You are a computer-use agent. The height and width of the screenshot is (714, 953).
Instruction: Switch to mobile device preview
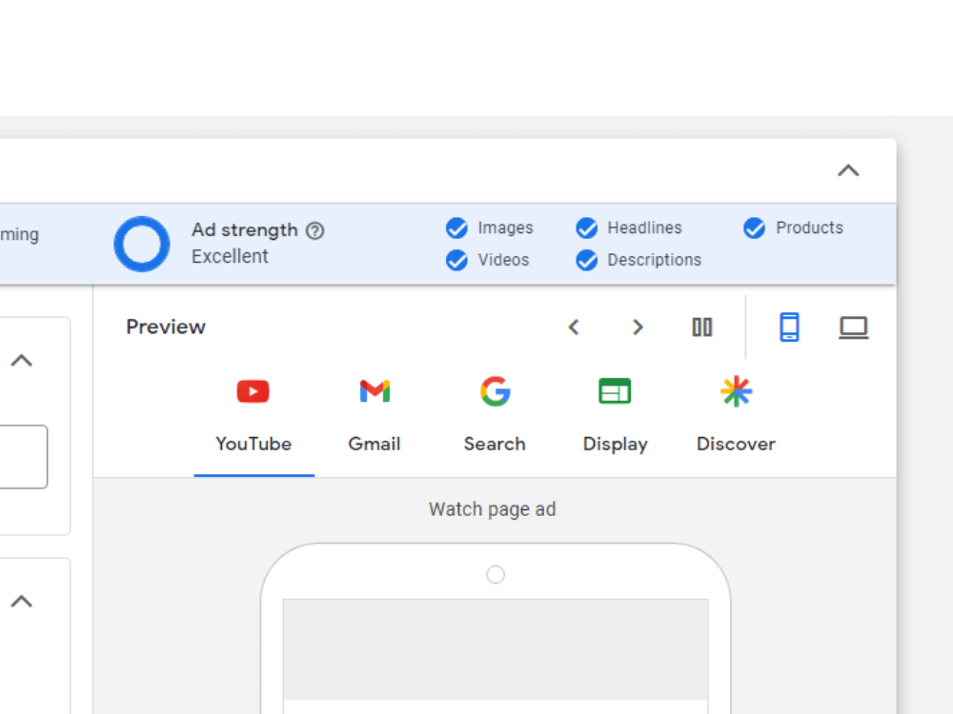click(789, 327)
